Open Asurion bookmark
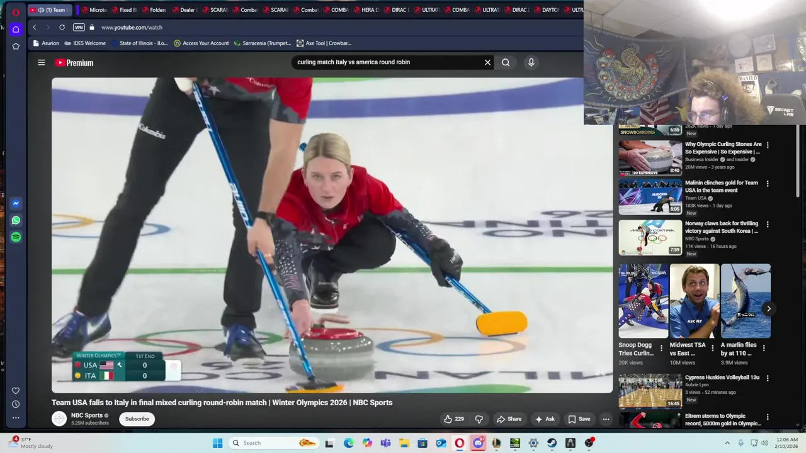Viewport: 806px width, 453px height. tap(46, 43)
